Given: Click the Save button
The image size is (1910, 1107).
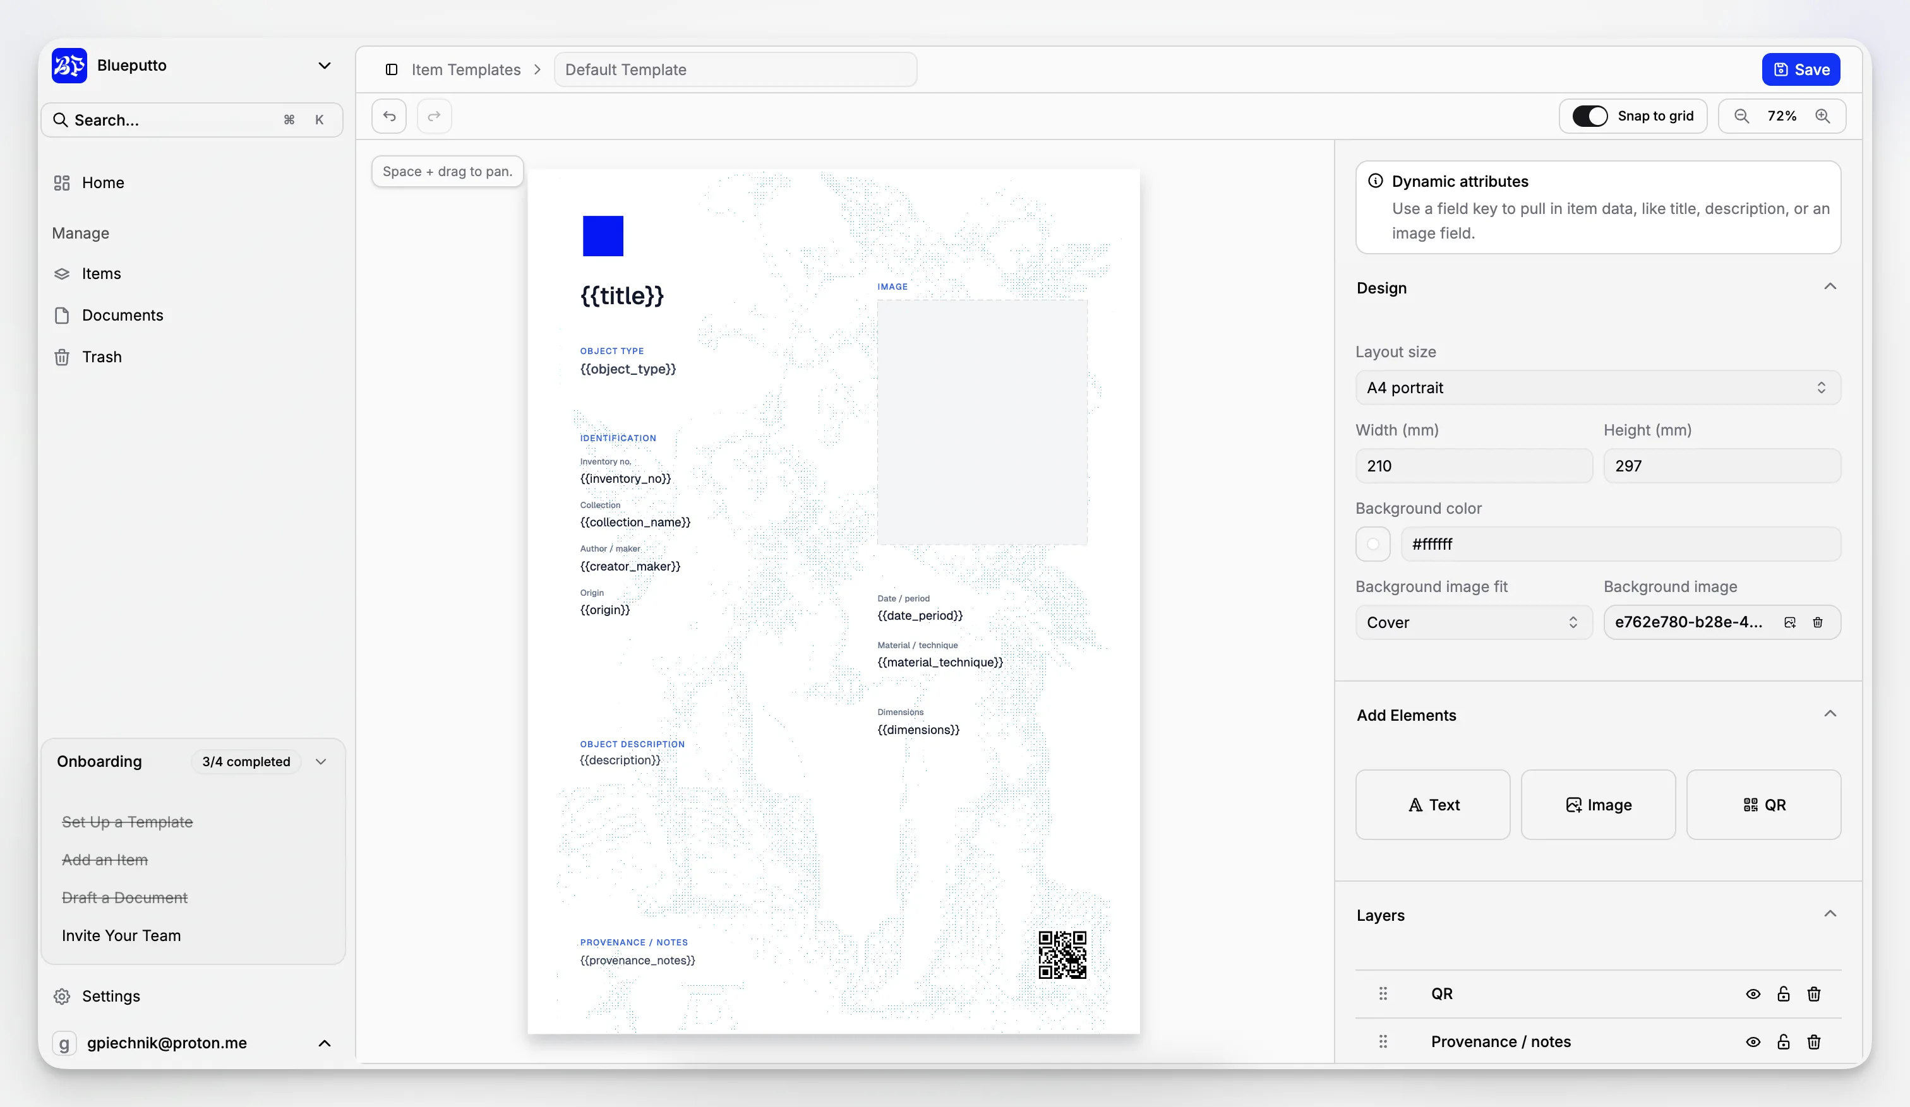Looking at the screenshot, I should [x=1801, y=69].
